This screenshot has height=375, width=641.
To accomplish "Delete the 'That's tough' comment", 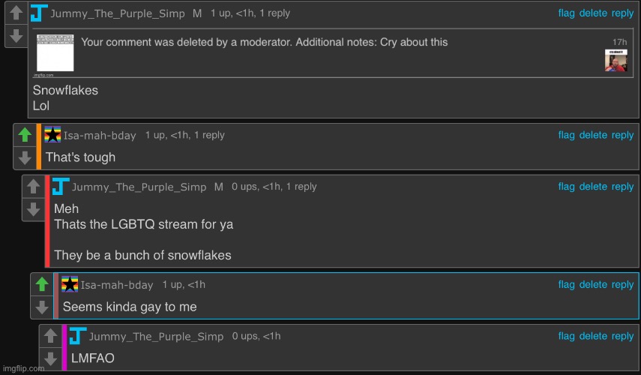I will pyautogui.click(x=593, y=135).
